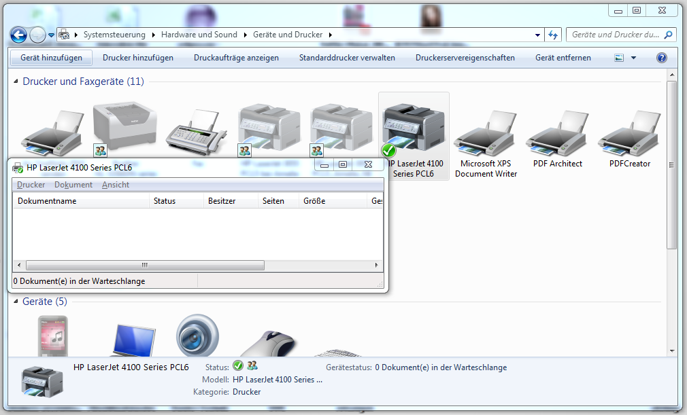Open the help question mark icon
The image size is (687, 415).
pos(661,58)
